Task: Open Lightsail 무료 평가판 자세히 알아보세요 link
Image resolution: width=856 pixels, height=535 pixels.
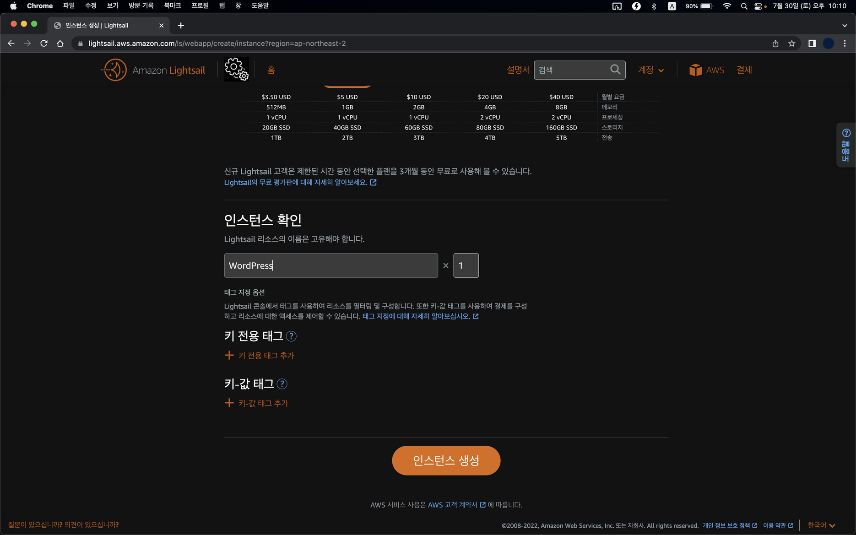Action: pyautogui.click(x=300, y=182)
